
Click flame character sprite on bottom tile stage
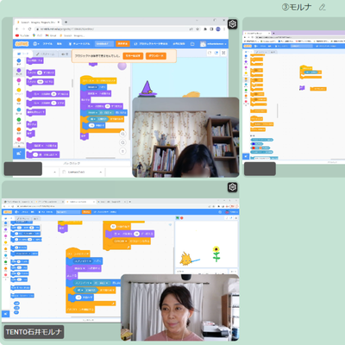point(185,259)
